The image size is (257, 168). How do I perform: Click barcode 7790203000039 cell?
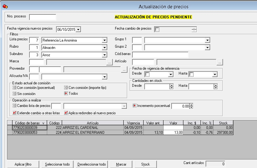coord(30,128)
